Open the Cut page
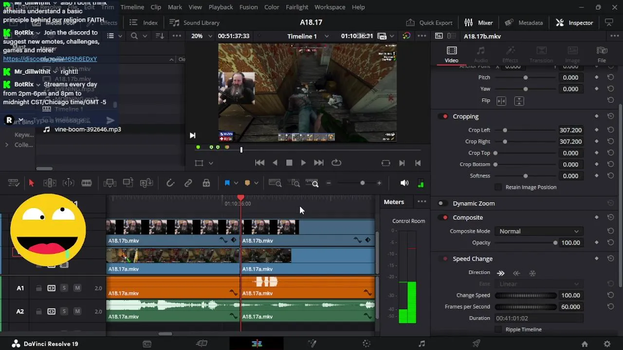Screen dimensions: 623x350 (x=202, y=344)
